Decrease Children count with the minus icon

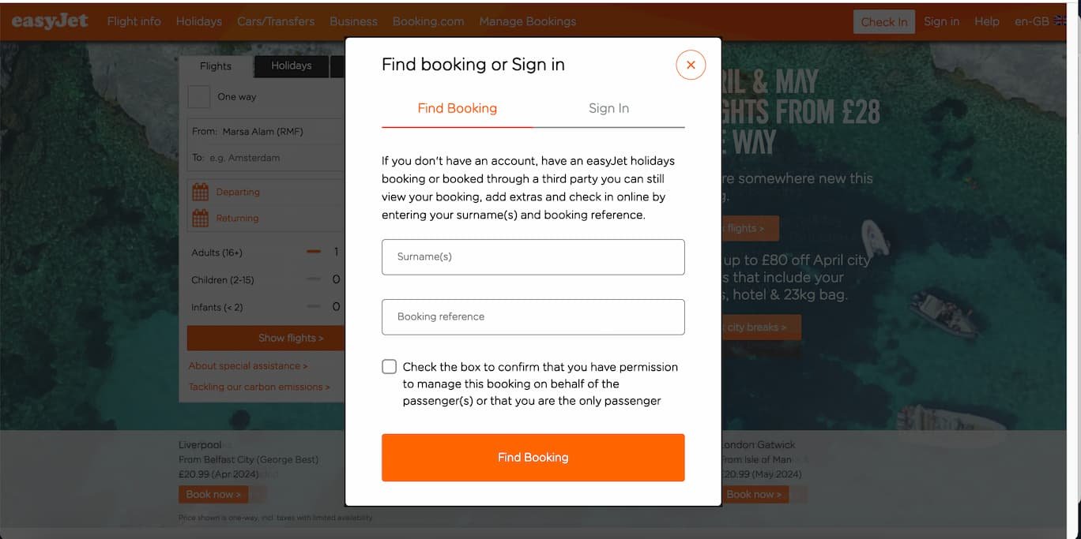[315, 279]
